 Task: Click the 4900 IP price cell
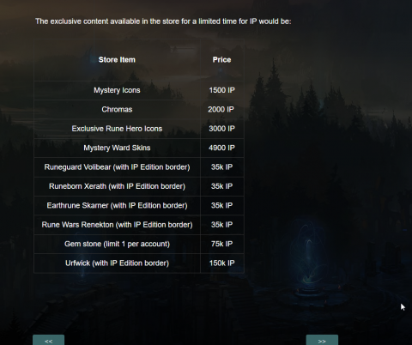(x=222, y=148)
